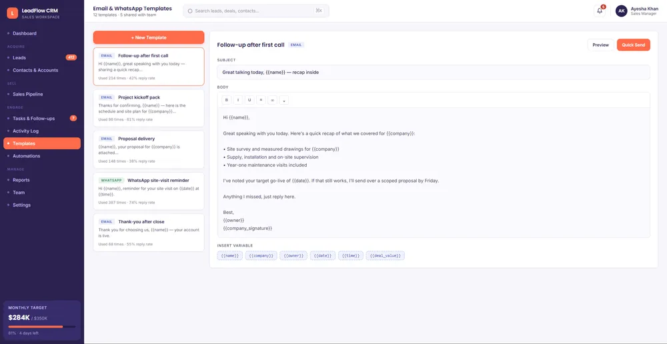Insert the {{owner}} variable chip

click(293, 255)
